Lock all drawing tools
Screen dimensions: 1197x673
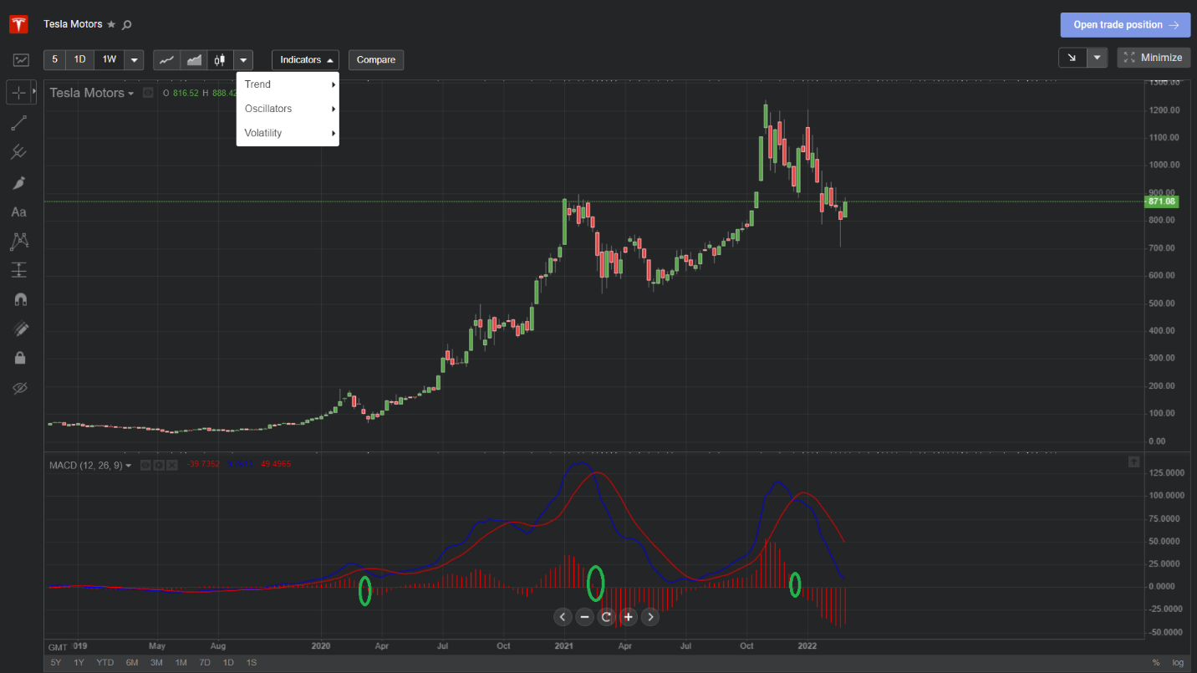click(x=19, y=358)
